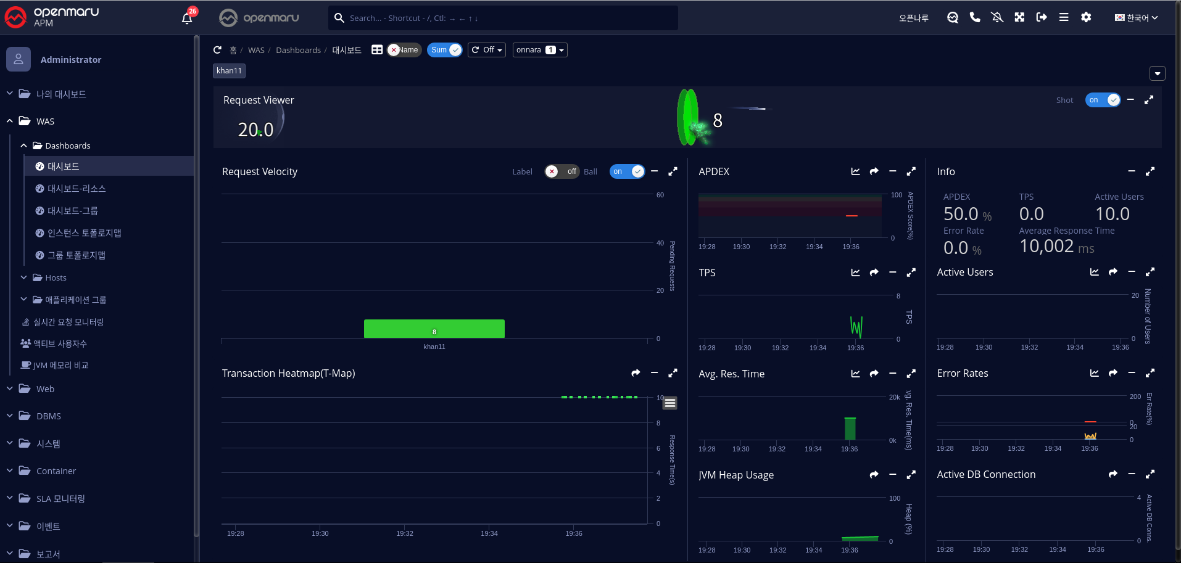Click the muted alarm bell icon
The width and height of the screenshot is (1181, 563).
(x=997, y=17)
